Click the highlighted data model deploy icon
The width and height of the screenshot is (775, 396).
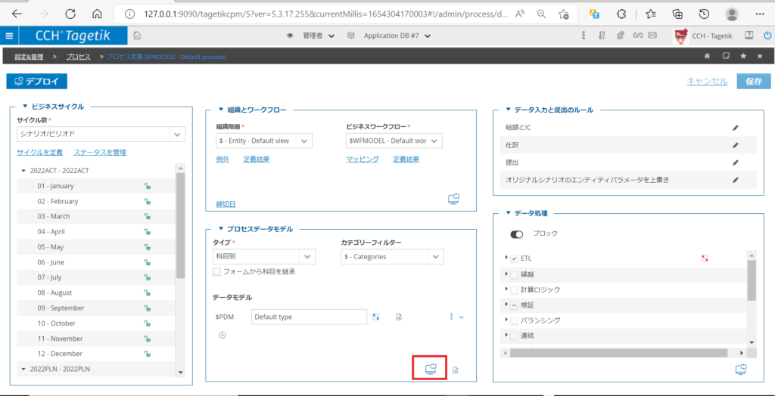(x=430, y=369)
